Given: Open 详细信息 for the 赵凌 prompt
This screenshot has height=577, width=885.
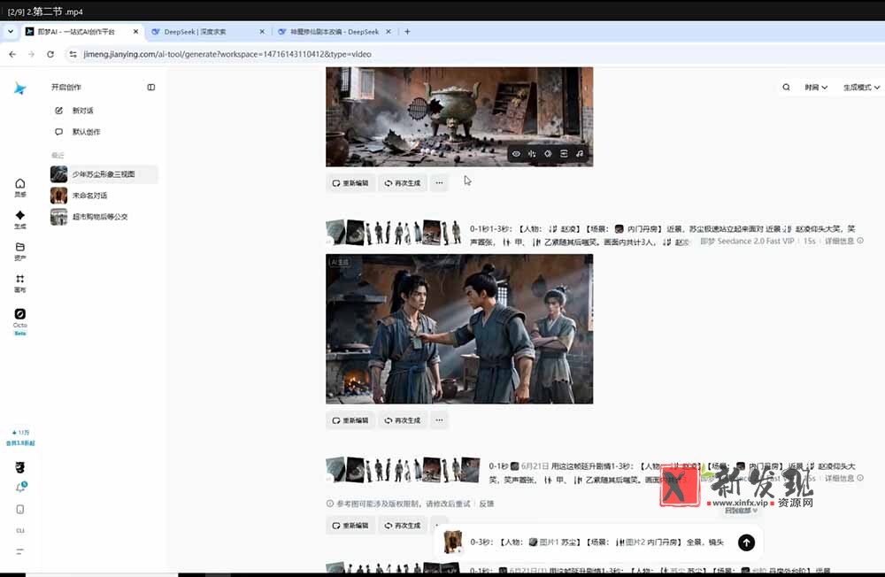Looking at the screenshot, I should 843,241.
